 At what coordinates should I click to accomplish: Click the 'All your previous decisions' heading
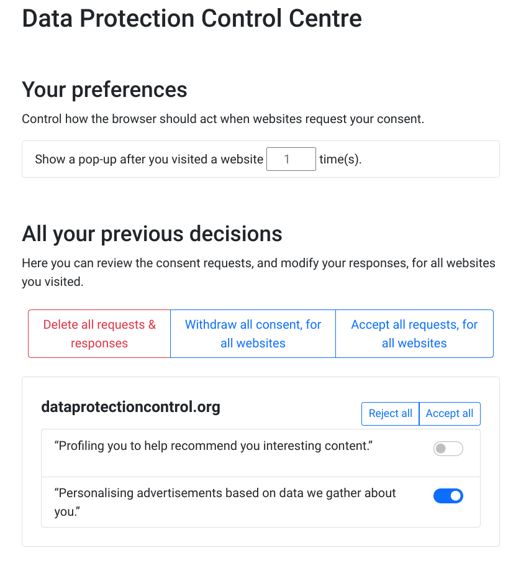[152, 234]
